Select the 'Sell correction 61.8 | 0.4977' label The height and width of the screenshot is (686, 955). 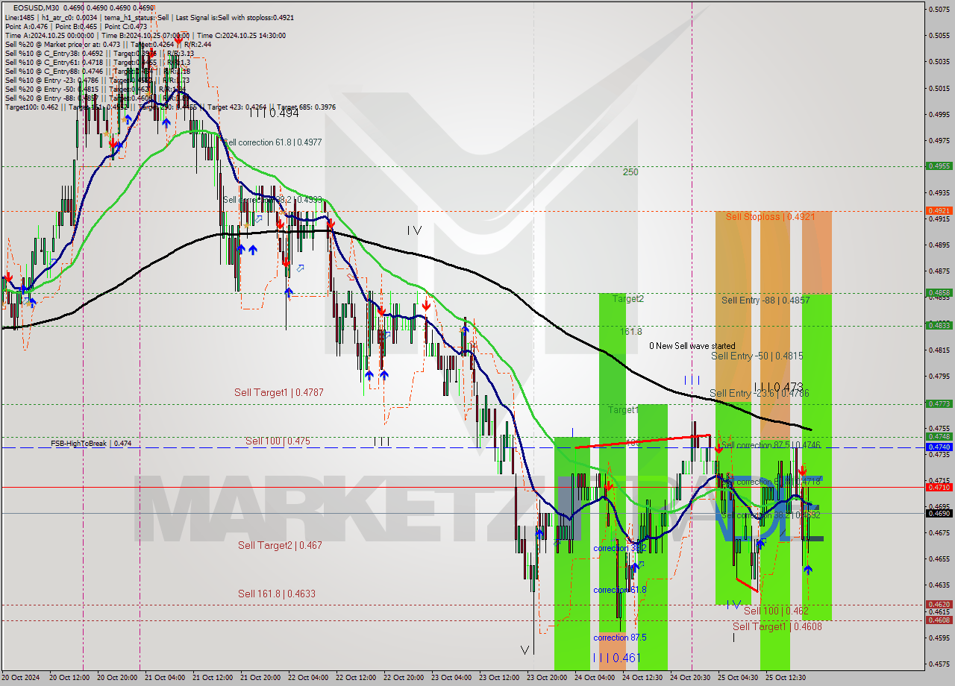(x=272, y=142)
